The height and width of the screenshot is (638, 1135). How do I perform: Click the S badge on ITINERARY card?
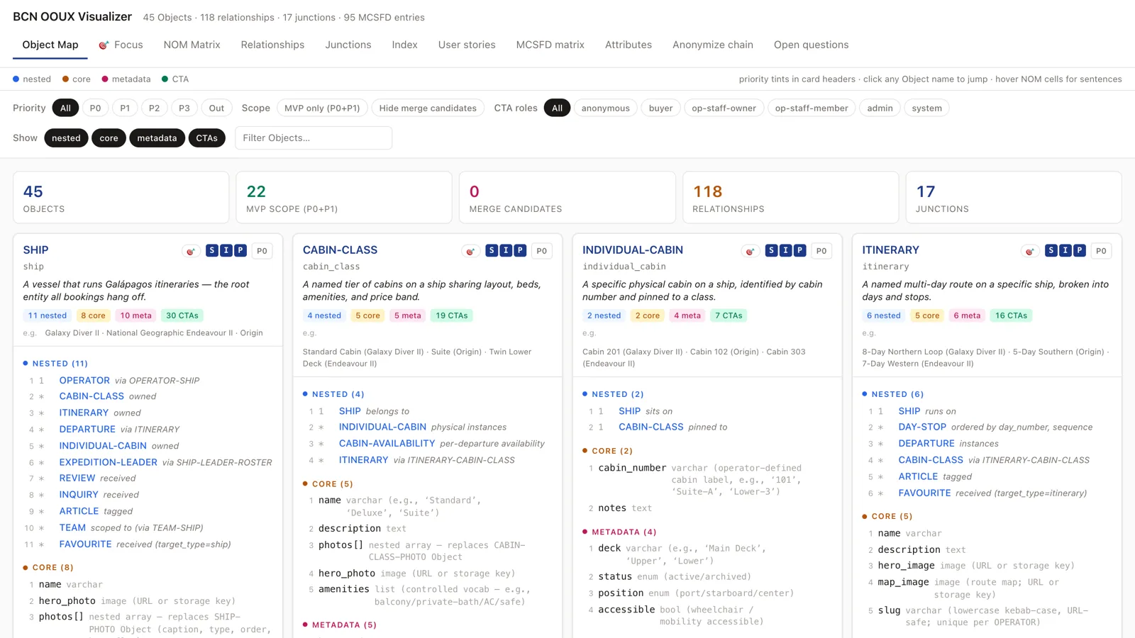[1051, 250]
